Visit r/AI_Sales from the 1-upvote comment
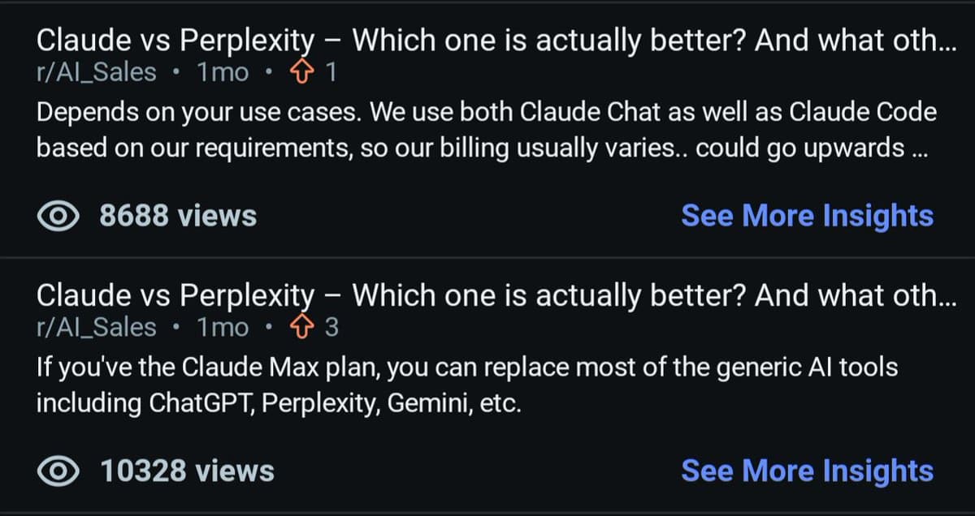The image size is (975, 516). (x=97, y=73)
